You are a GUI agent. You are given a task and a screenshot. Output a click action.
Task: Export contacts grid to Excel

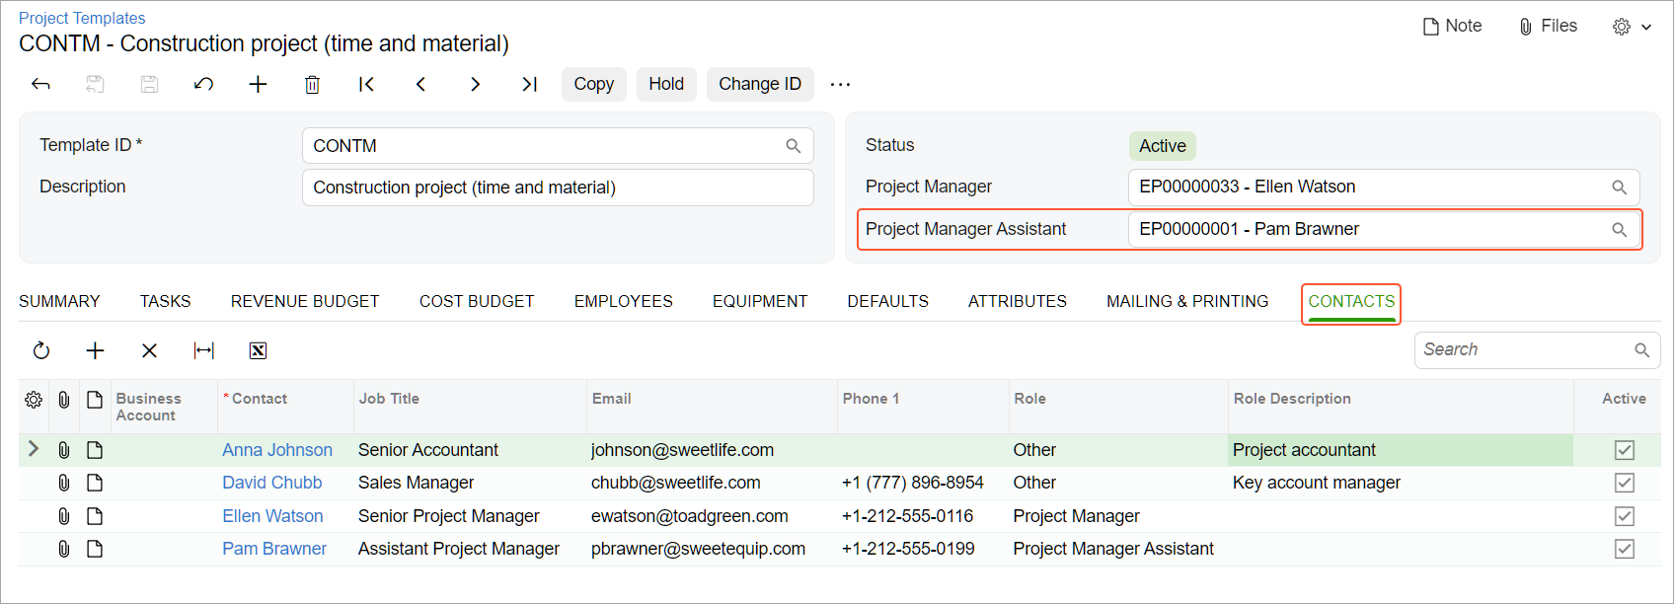(x=258, y=350)
